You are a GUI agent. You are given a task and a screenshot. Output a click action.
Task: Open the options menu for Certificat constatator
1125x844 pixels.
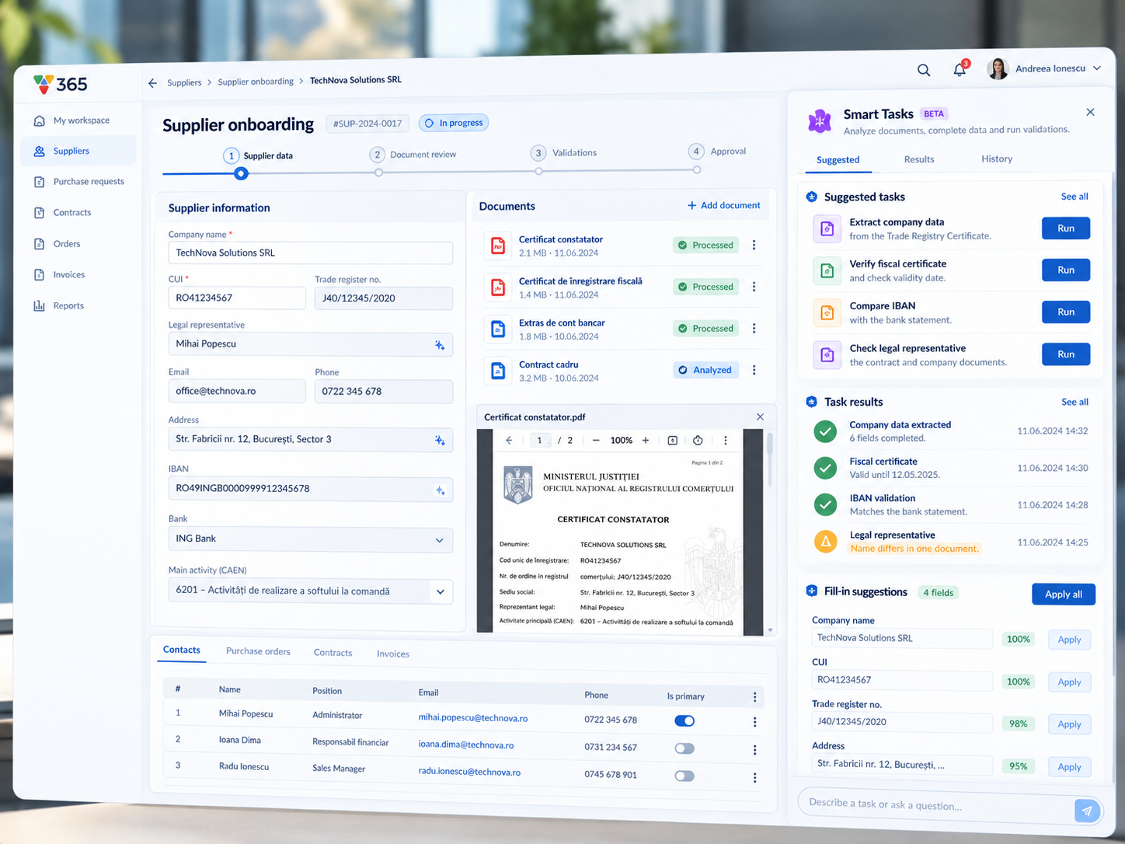click(x=754, y=245)
